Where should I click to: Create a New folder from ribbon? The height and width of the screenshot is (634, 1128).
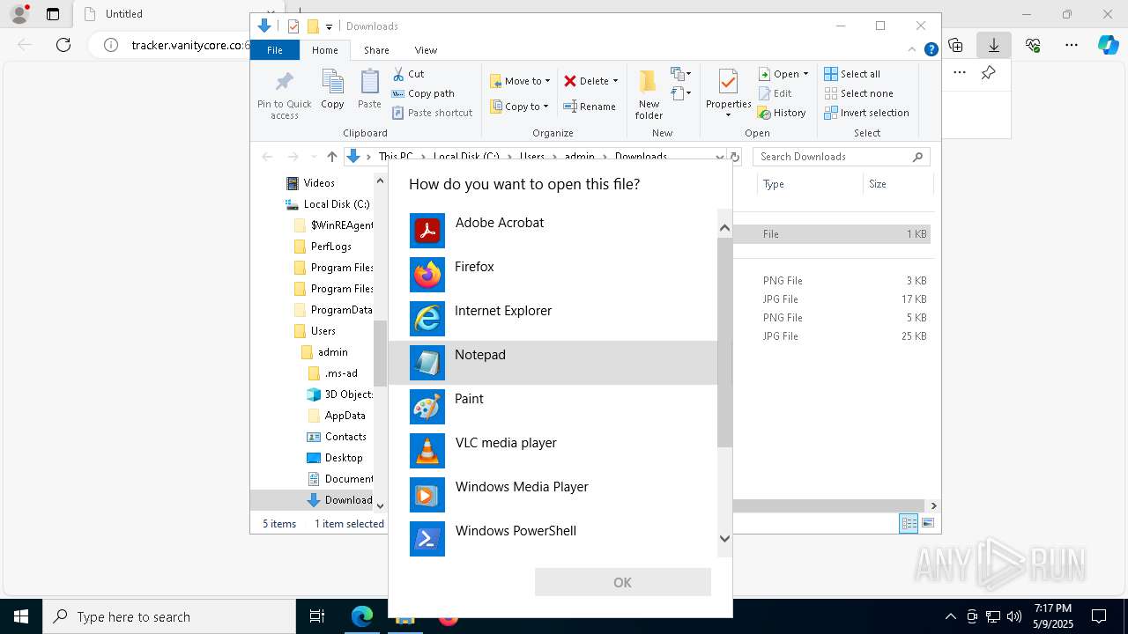click(649, 94)
